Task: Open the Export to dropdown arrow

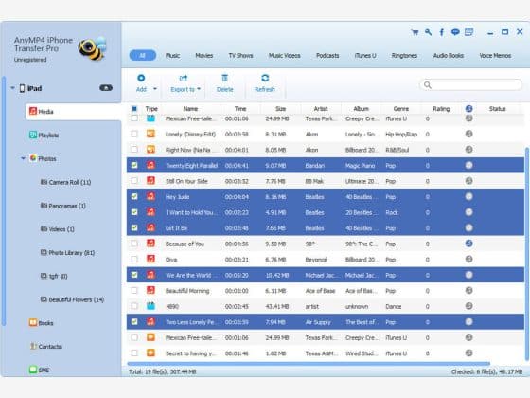Action: coord(199,89)
